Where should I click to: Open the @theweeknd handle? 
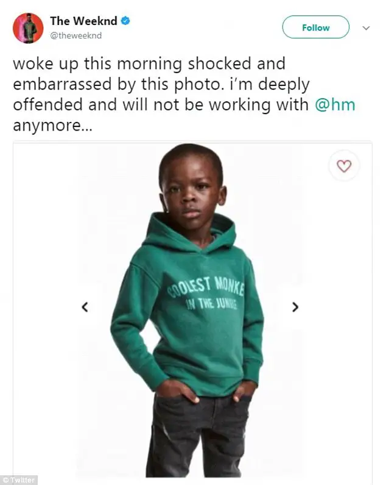pyautogui.click(x=76, y=35)
